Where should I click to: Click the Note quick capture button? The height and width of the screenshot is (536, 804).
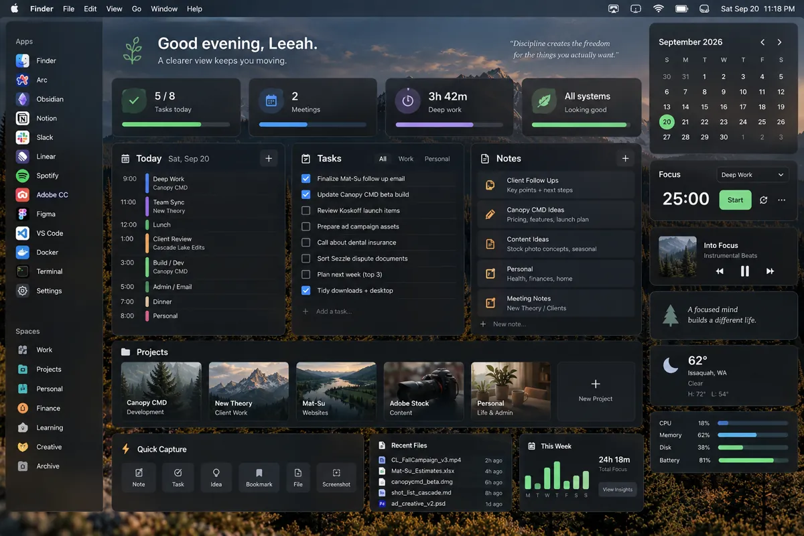click(139, 478)
